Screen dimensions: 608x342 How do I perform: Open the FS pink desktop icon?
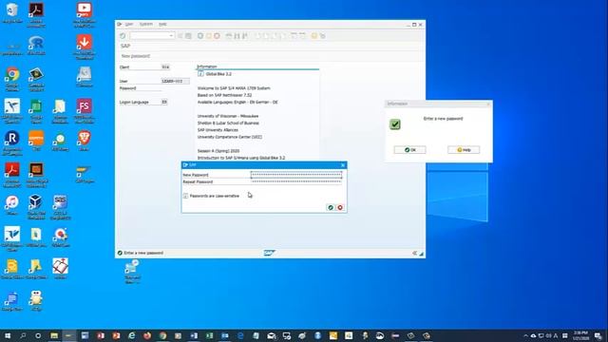(x=85, y=111)
